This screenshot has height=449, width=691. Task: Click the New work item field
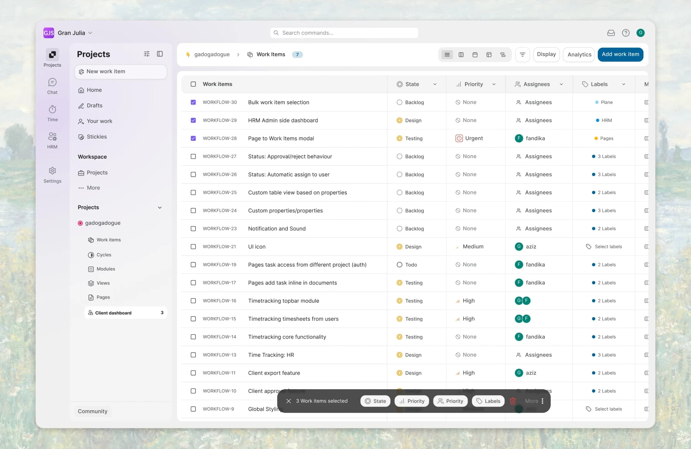coord(121,71)
